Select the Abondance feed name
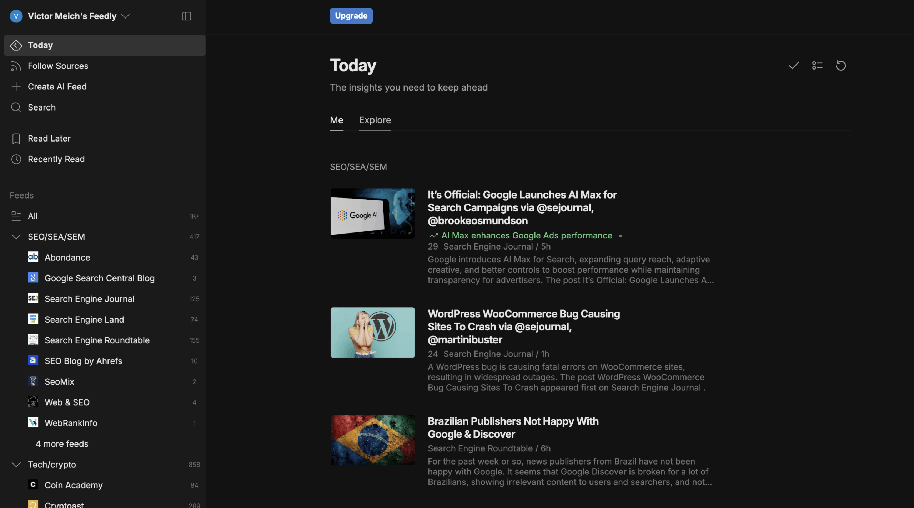 tap(67, 257)
